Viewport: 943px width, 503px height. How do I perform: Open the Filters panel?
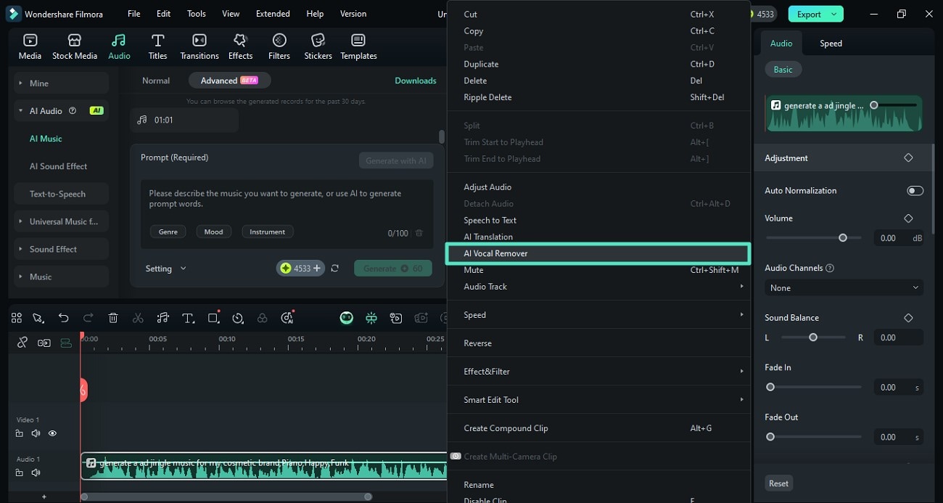click(279, 46)
